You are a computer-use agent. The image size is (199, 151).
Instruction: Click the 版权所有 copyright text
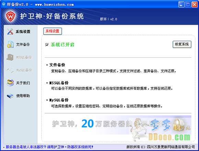click(161, 147)
